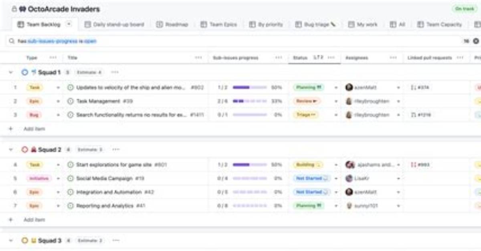Open Type dropdown for Social Media Campaign row
The image size is (481, 251).
58,178
